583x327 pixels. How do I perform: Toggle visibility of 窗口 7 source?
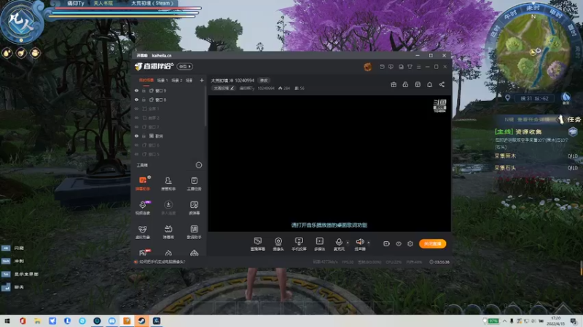pyautogui.click(x=136, y=126)
